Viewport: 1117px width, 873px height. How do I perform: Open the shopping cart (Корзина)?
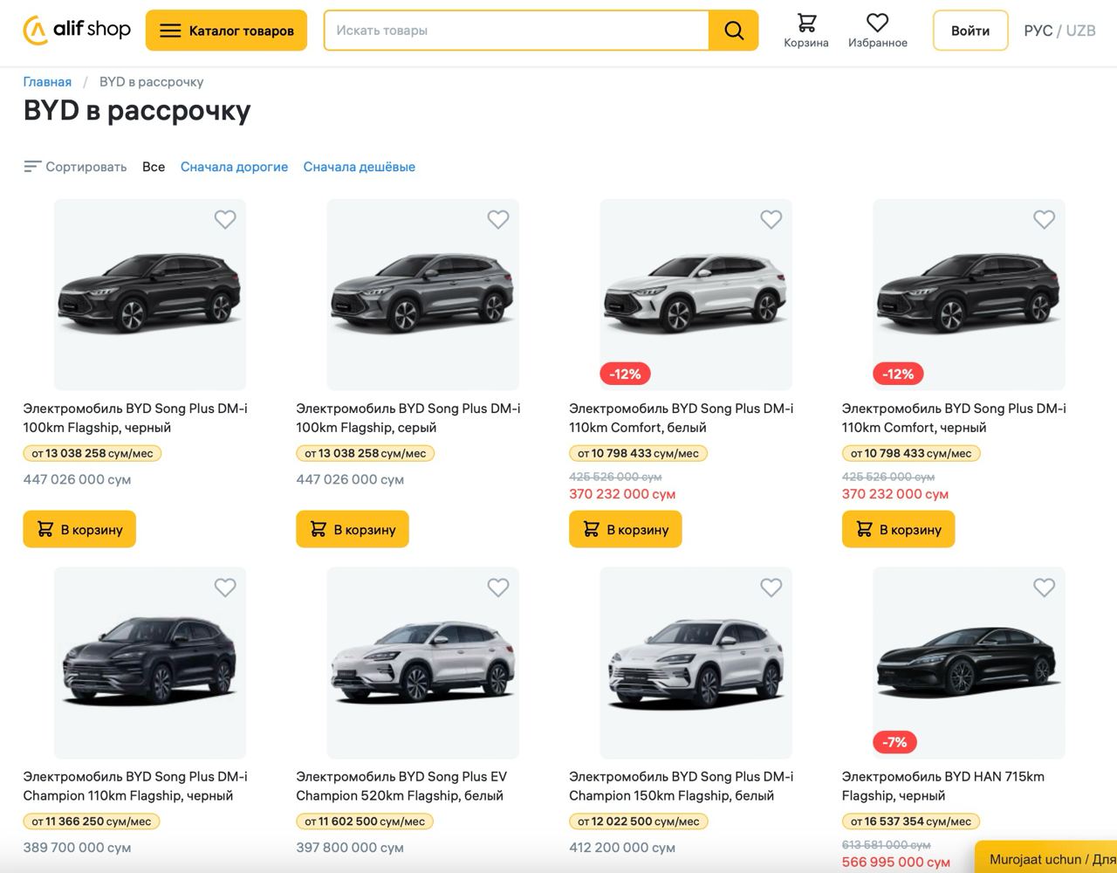pos(805,31)
